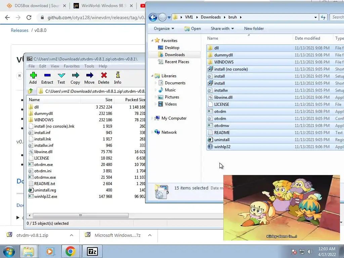Click the Back arrow in Explorer window
Screen dimensions: 344x258
153,17
